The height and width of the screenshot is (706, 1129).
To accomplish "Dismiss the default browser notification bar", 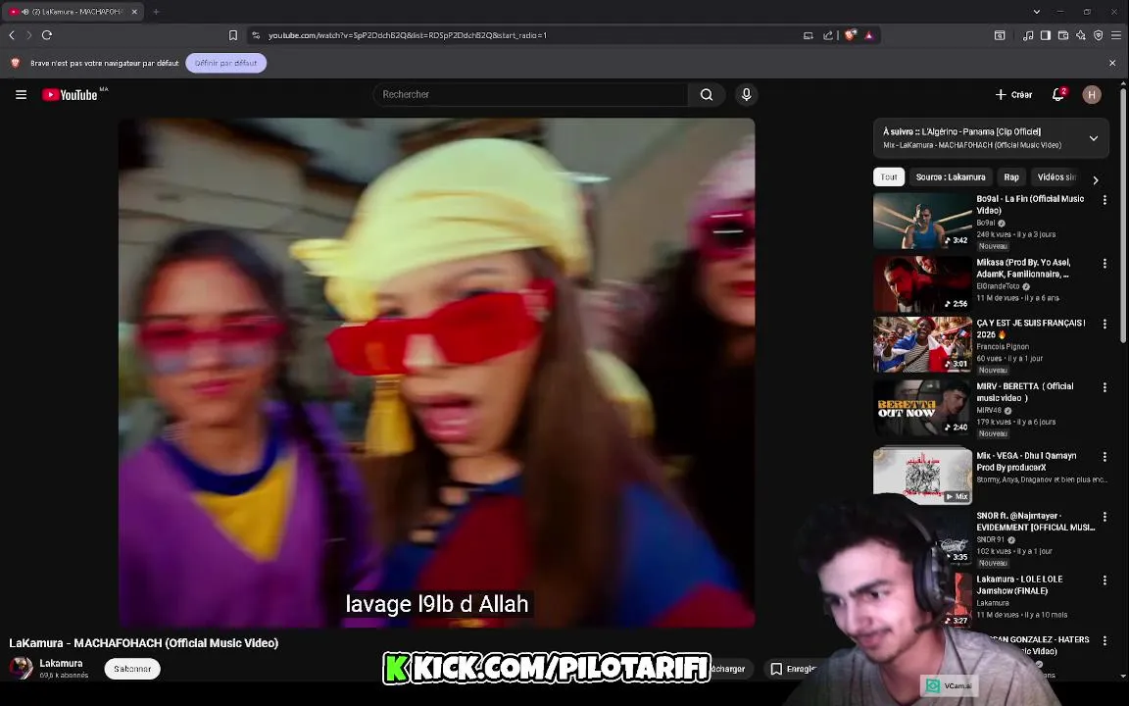I will coord(1112,64).
